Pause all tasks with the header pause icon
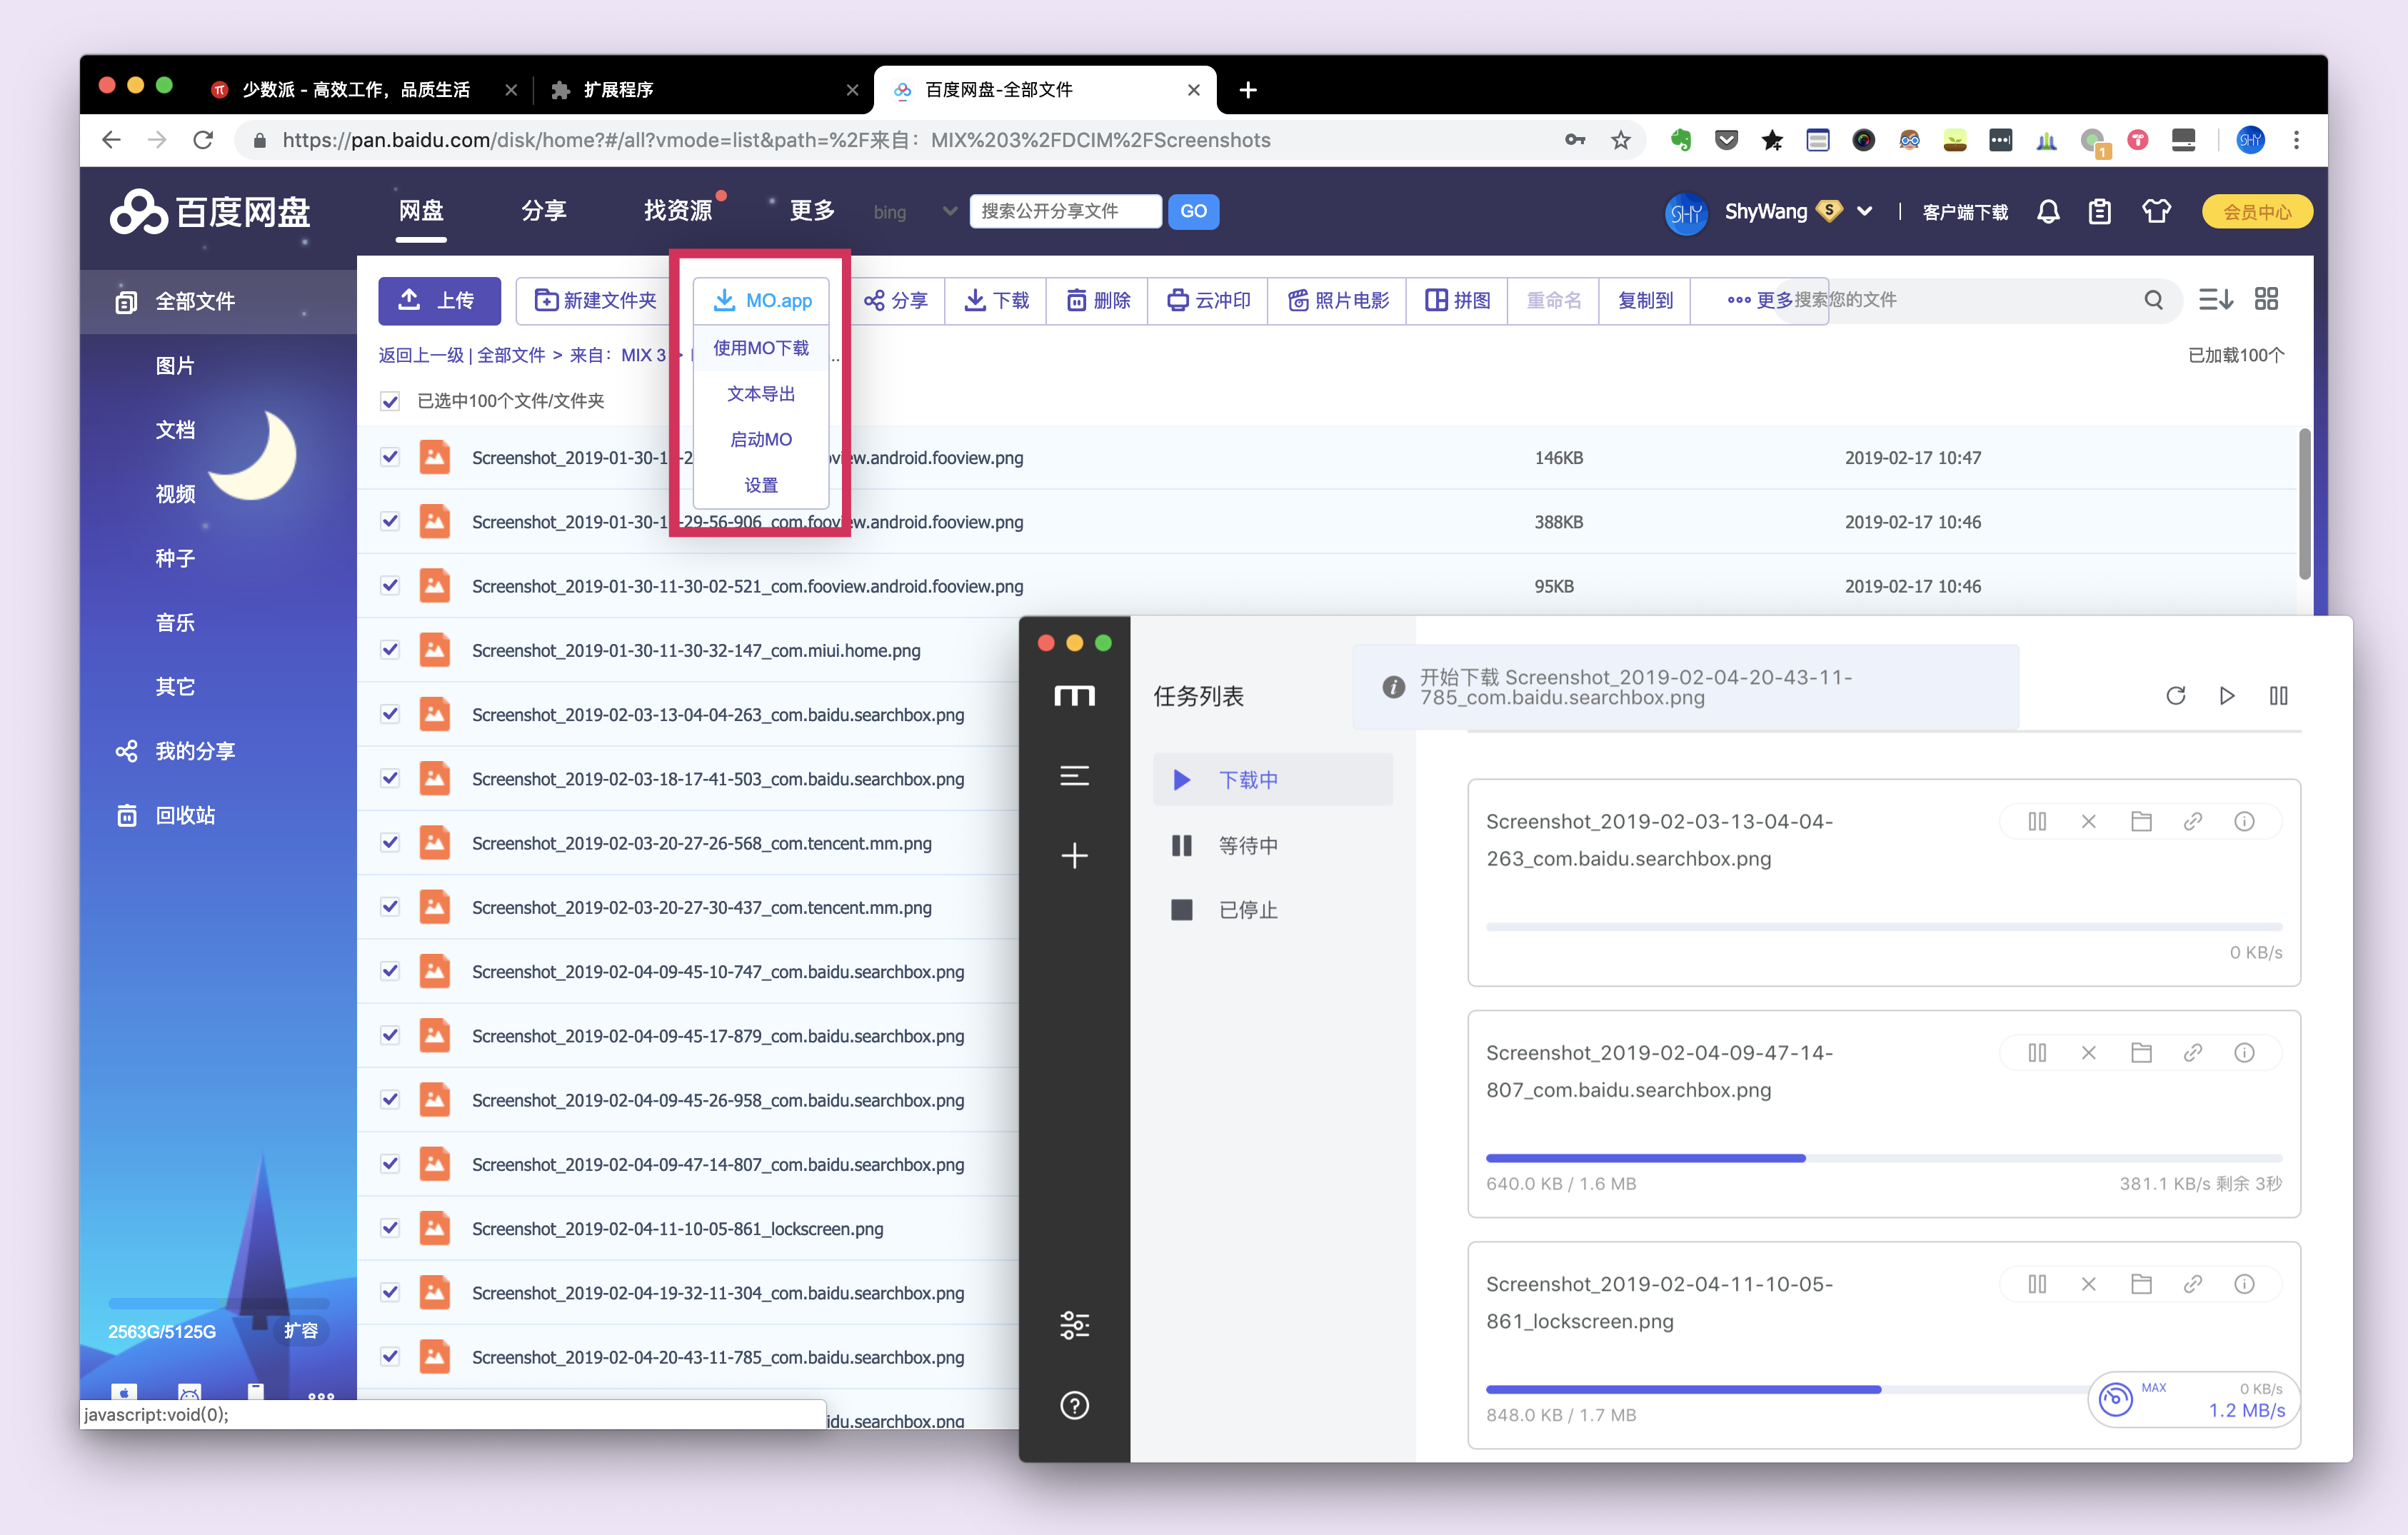 click(2278, 695)
